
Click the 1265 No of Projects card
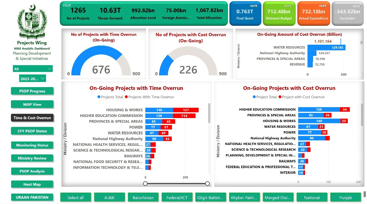78,13
